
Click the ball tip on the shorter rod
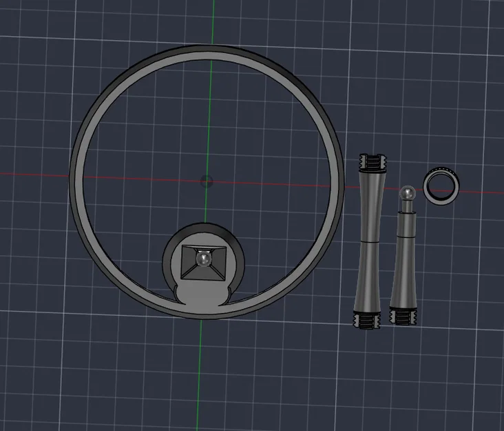(407, 194)
